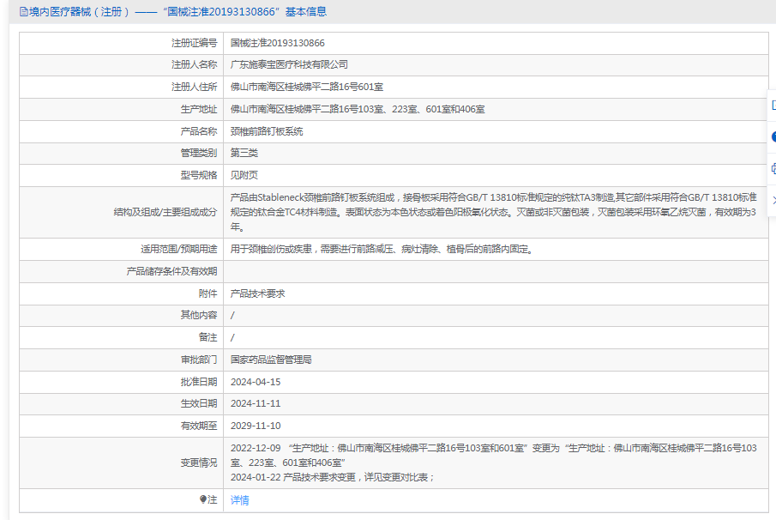Select the address value in the 注册人住所 row
776x520 pixels.
307,87
